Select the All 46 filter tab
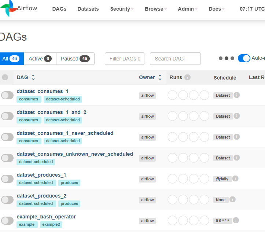 pyautogui.click(x=11, y=59)
